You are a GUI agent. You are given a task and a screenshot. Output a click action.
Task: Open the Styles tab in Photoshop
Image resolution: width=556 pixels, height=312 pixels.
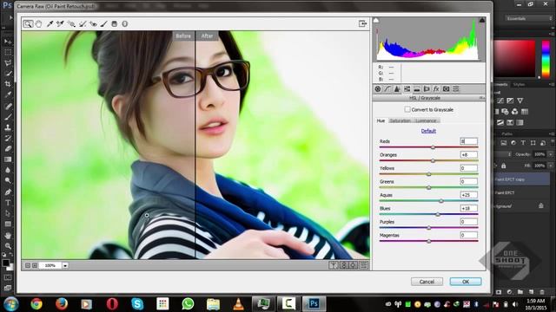[x=519, y=85]
